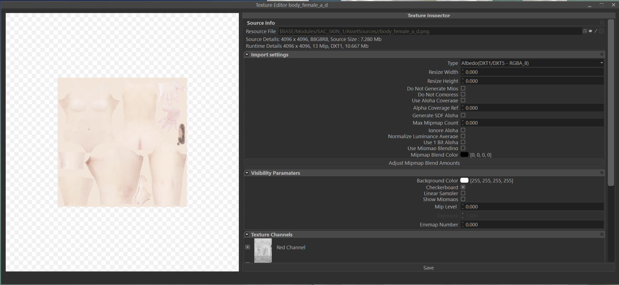Click the Resize Width stepper arrows
This screenshot has width=619, height=285.
coord(463,72)
